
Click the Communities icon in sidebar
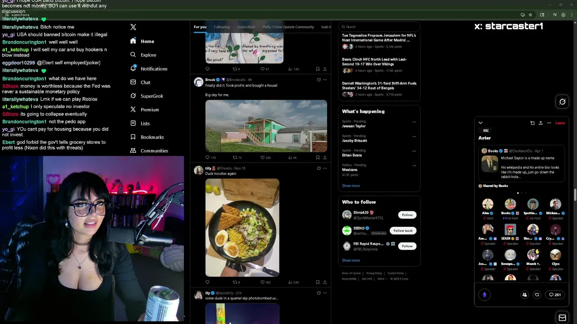(x=133, y=150)
